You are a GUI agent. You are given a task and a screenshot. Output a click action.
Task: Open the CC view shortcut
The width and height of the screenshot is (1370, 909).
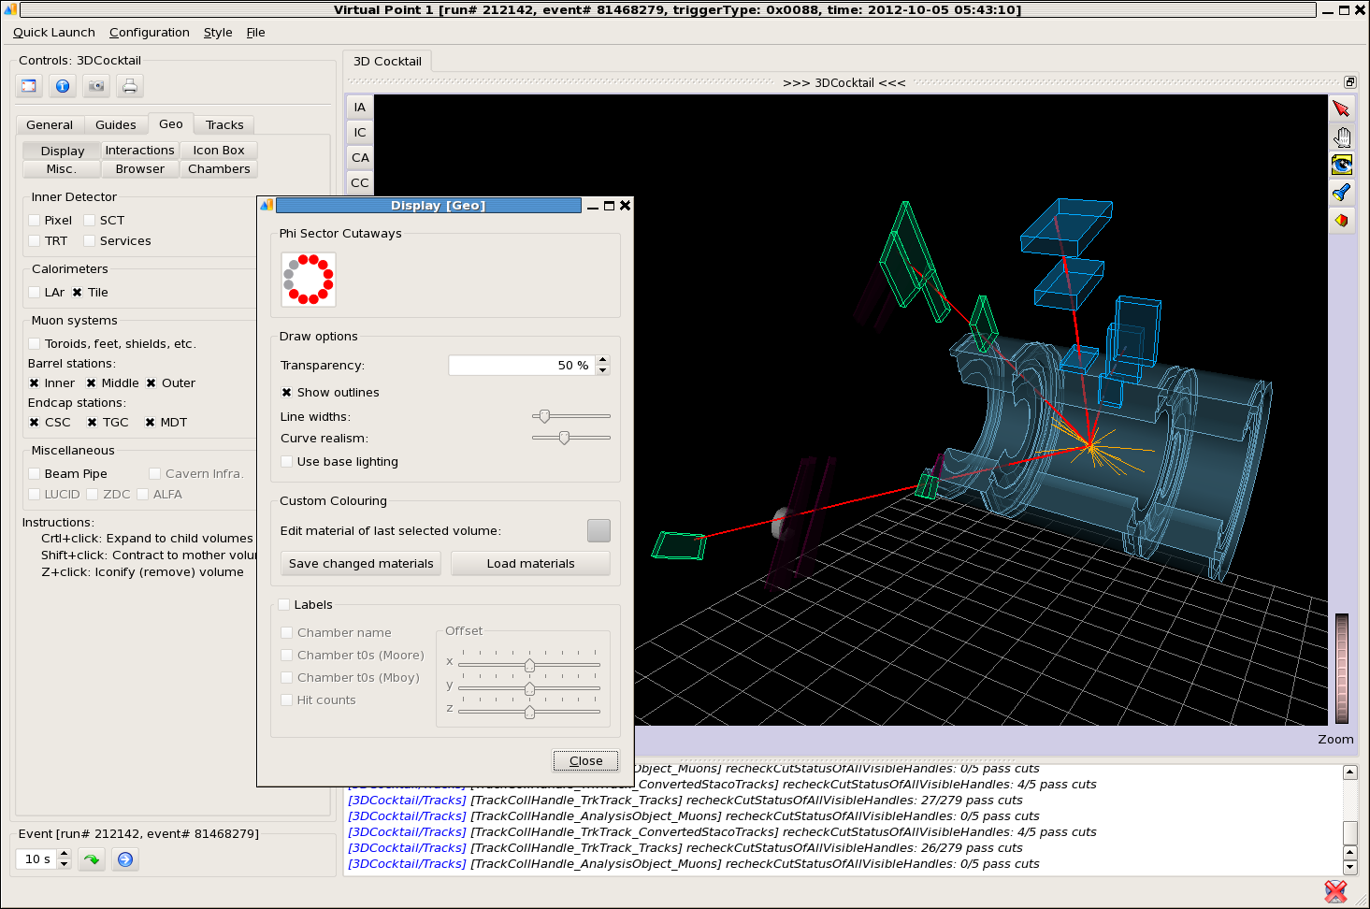click(x=360, y=182)
